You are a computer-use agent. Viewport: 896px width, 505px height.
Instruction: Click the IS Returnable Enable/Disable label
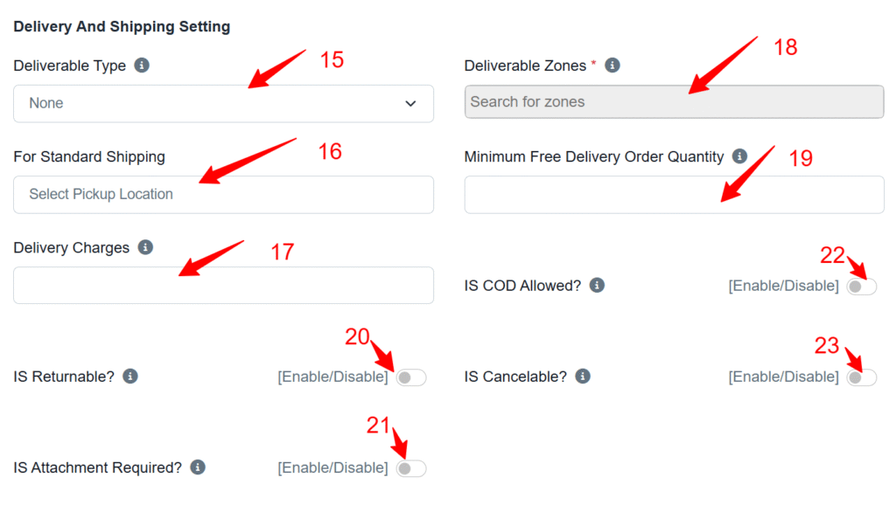(x=332, y=377)
